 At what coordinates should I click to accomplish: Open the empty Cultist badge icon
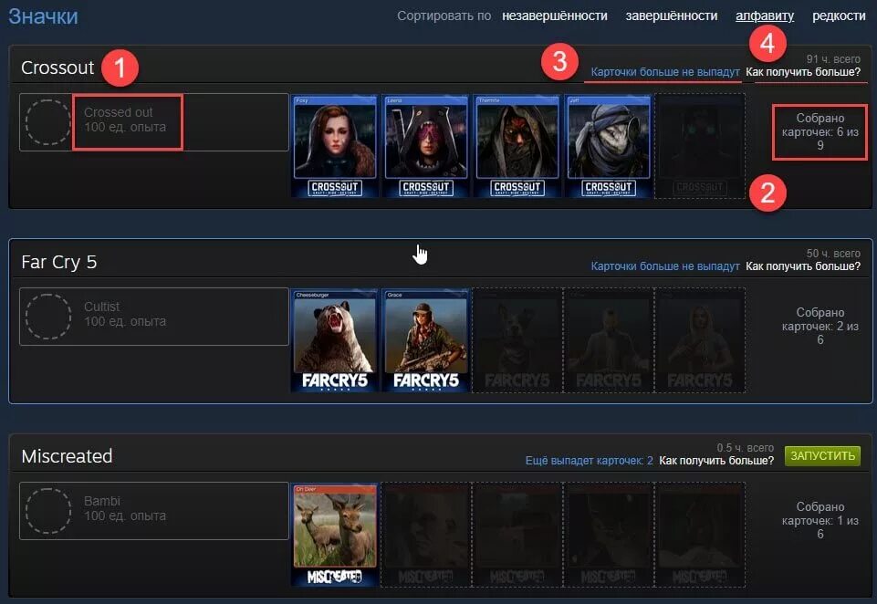pyautogui.click(x=48, y=317)
